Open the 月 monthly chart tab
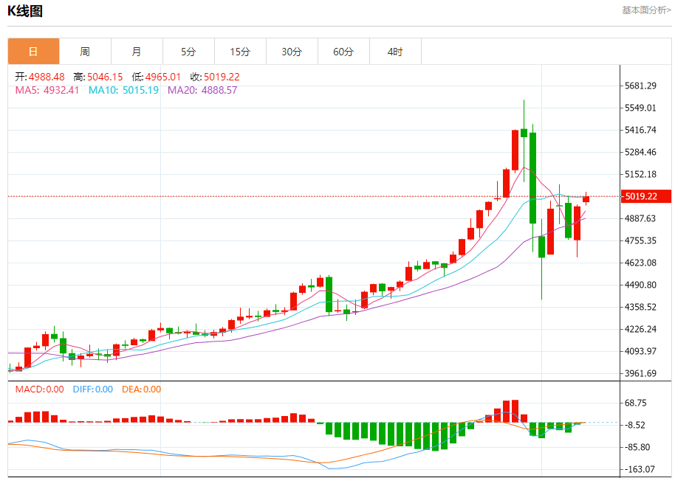This screenshot has width=675, height=478. (137, 52)
